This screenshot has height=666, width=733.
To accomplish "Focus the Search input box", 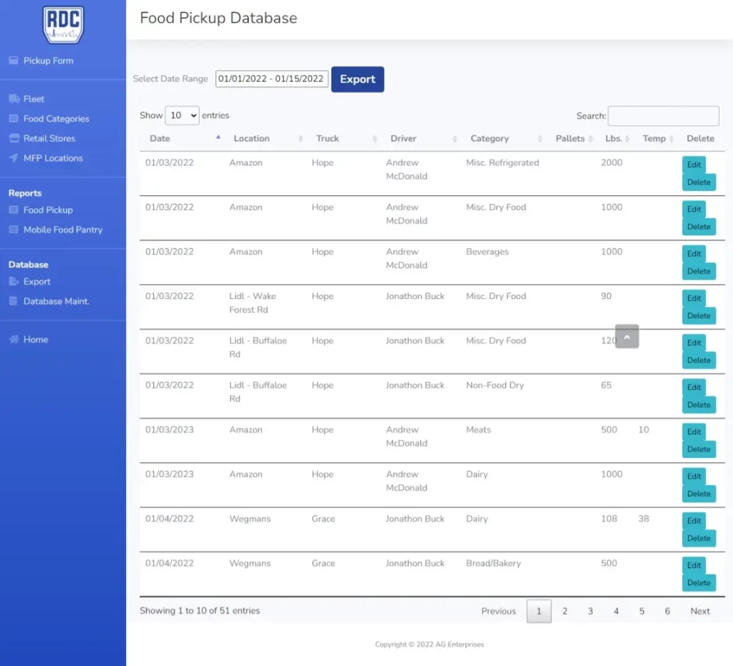I will tap(664, 116).
